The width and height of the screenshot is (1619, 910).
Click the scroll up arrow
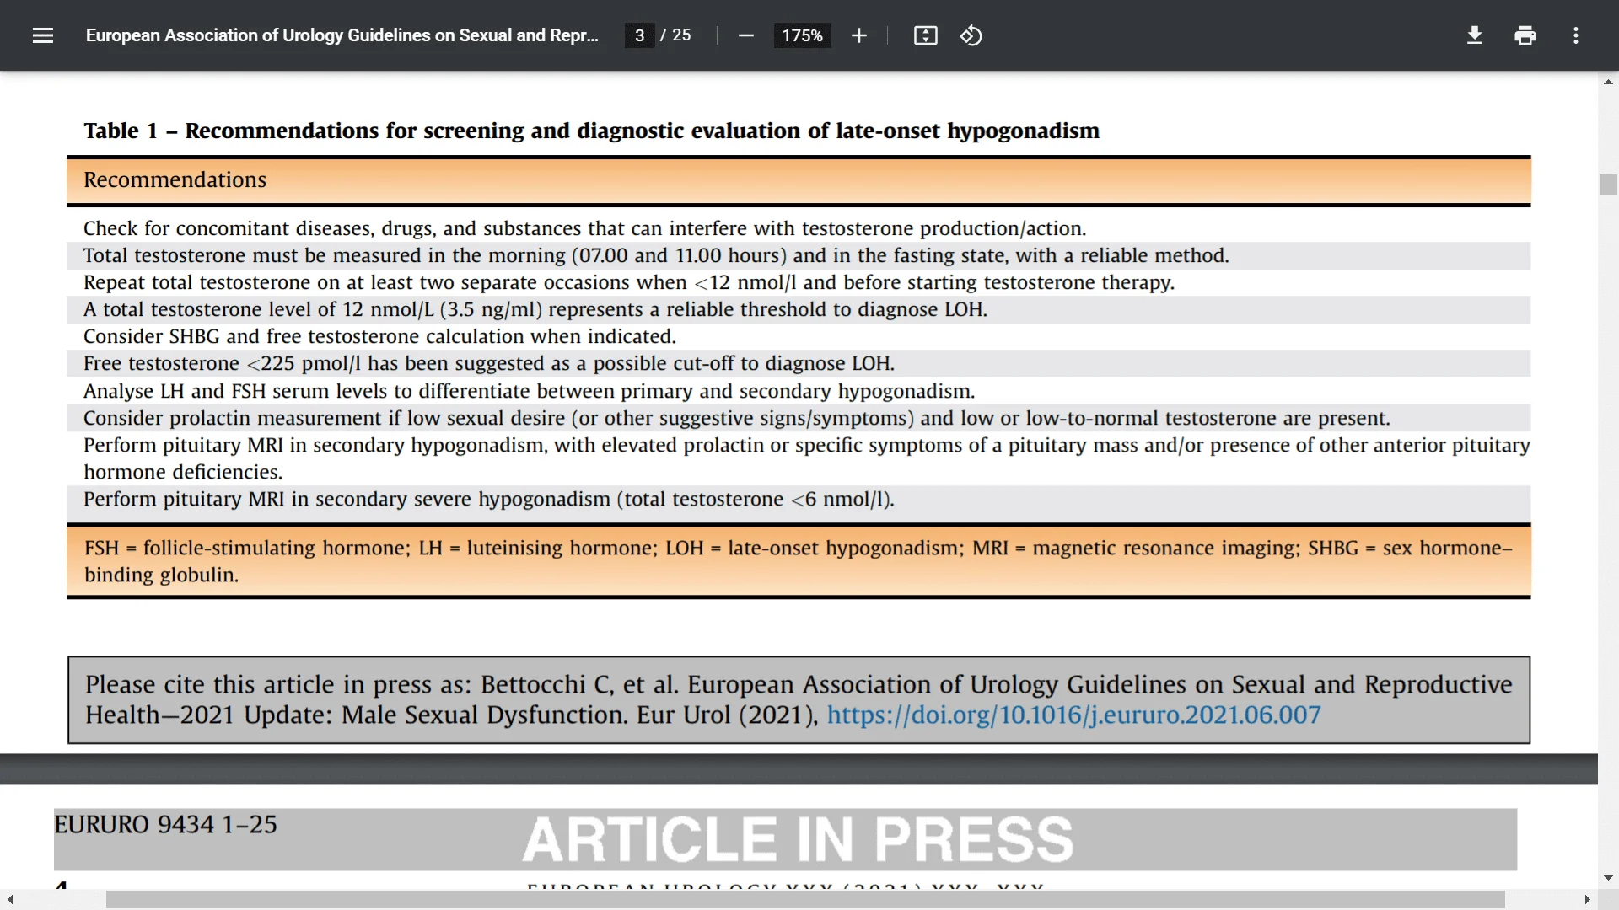point(1608,82)
